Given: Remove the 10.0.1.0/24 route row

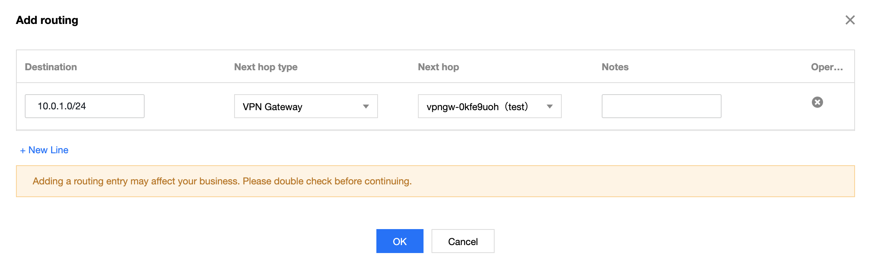Looking at the screenshot, I should point(817,103).
